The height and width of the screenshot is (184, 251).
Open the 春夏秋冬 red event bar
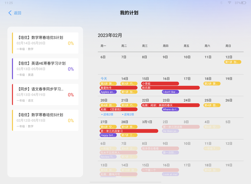118,88
